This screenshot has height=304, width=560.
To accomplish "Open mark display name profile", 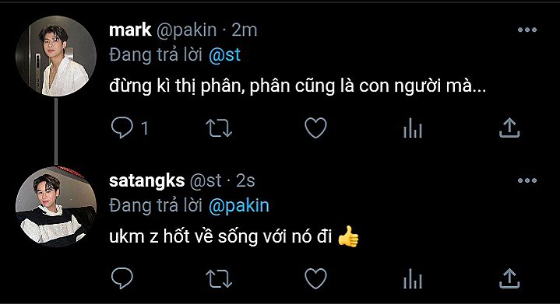I will (130, 30).
